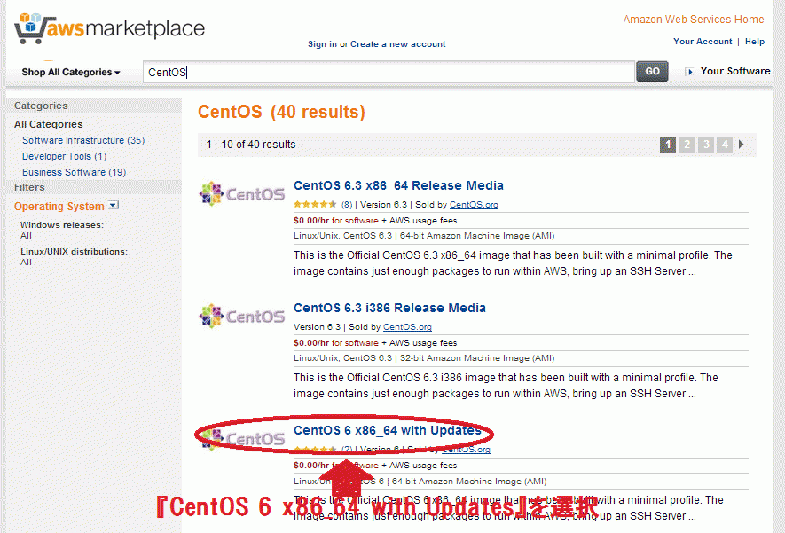
Task: Collapse the Operating System filter arrow
Action: tap(114, 205)
